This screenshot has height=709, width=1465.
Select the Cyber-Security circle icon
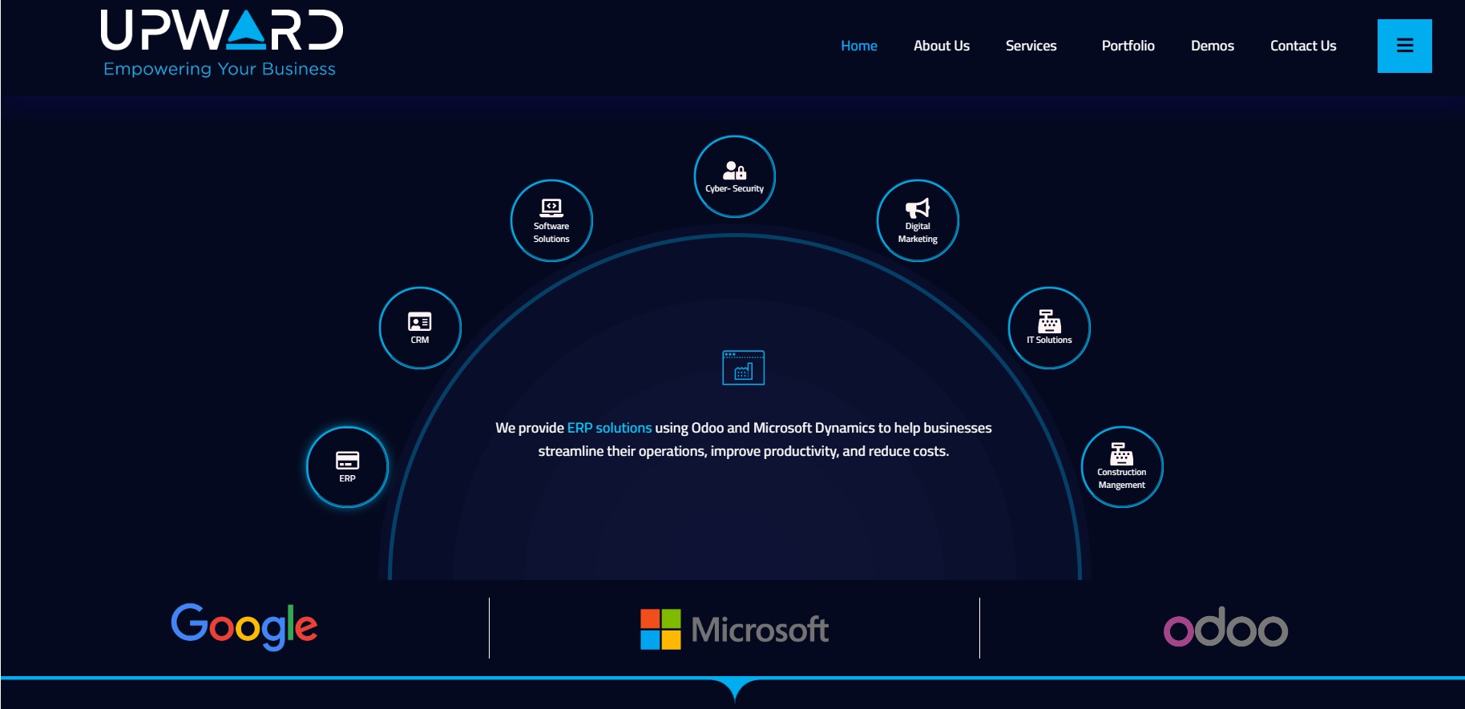pos(734,176)
